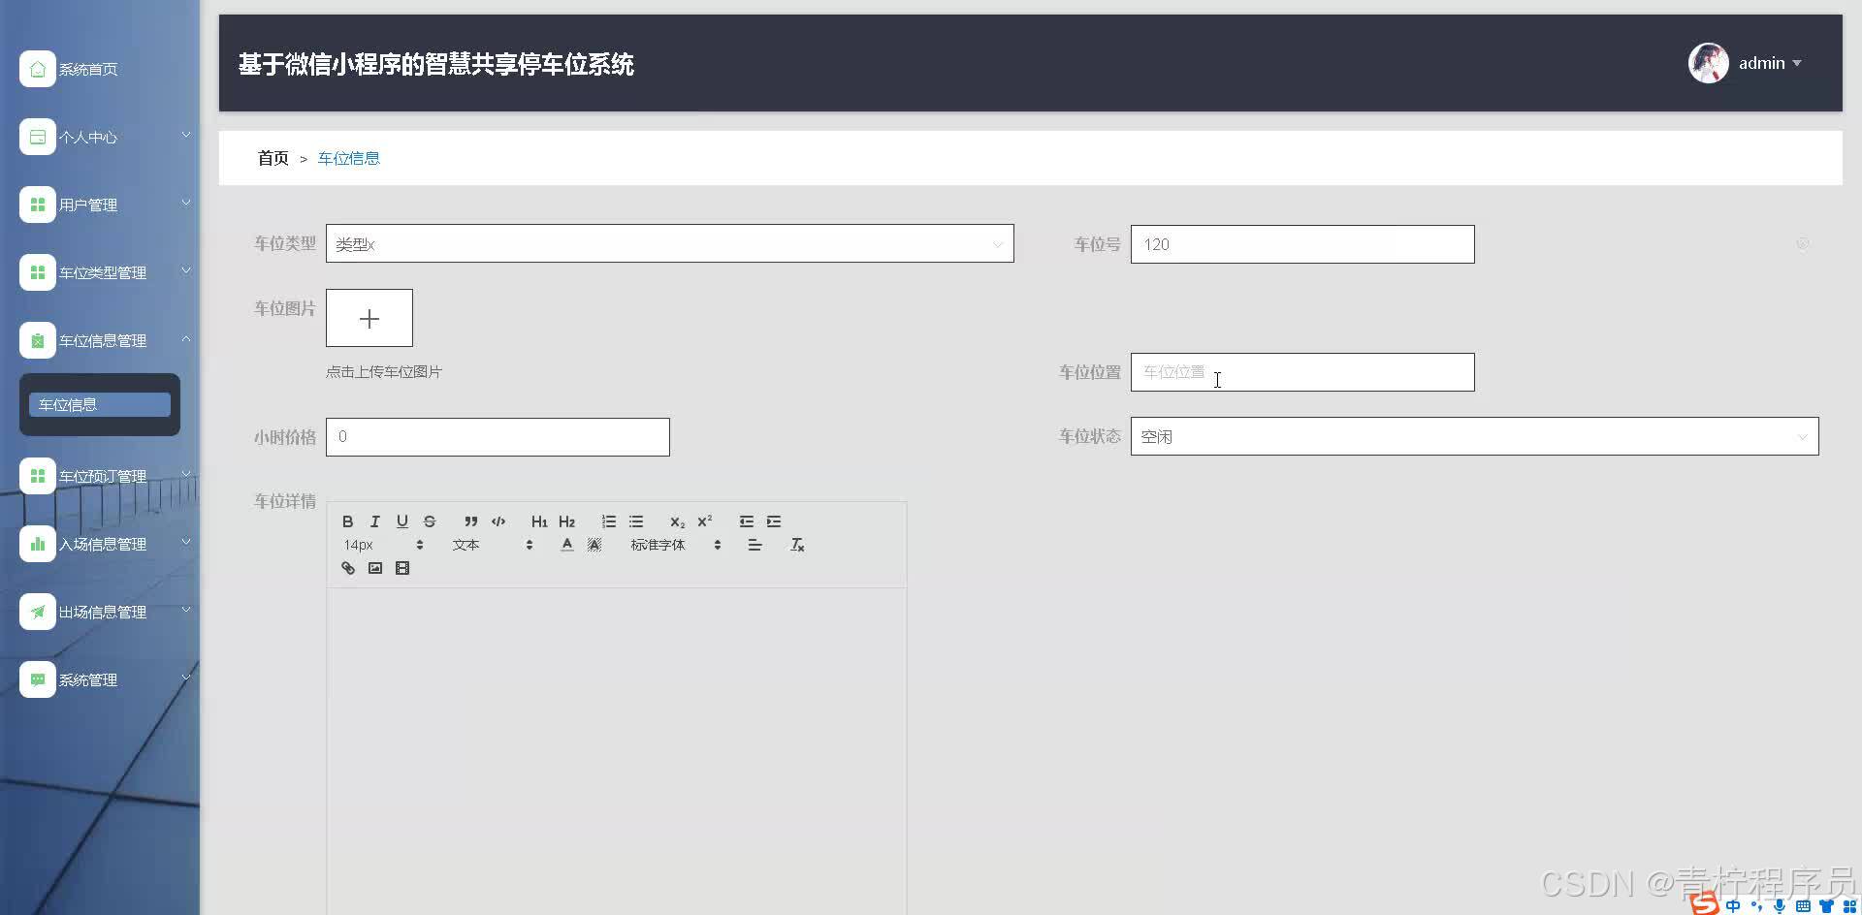Apply H1 heading in the editor
This screenshot has width=1862, height=915.
(x=539, y=521)
